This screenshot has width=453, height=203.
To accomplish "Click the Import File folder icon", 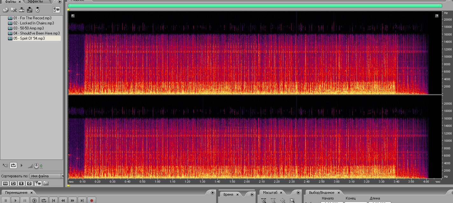I will click(x=5, y=10).
